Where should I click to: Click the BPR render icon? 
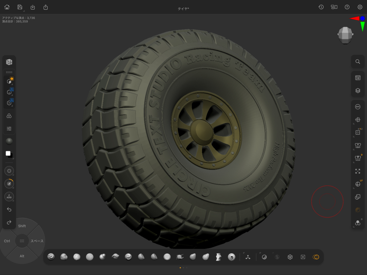[358, 107]
